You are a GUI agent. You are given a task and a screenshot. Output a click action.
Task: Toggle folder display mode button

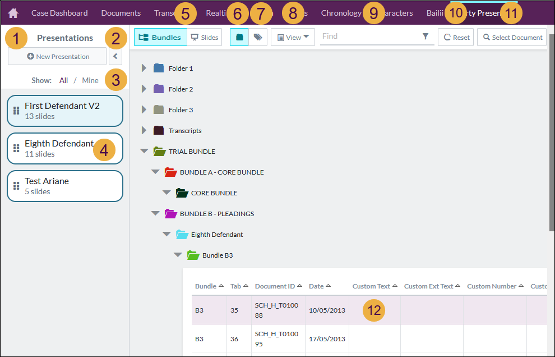[x=239, y=37]
